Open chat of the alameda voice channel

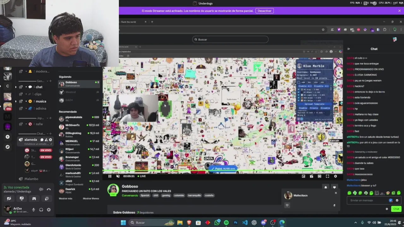42,140
